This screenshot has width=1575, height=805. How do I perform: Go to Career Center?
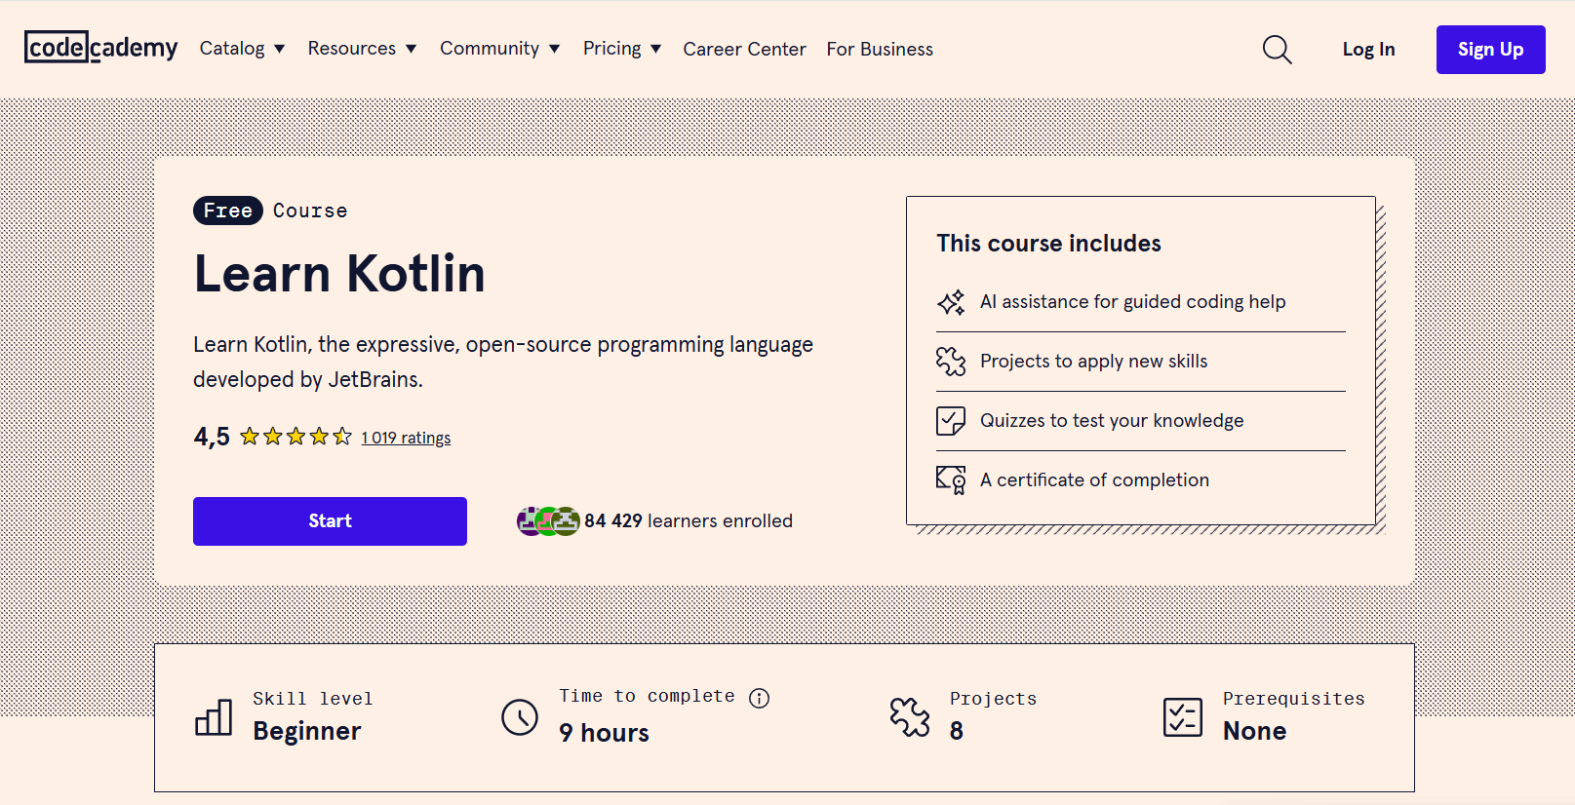tap(744, 49)
